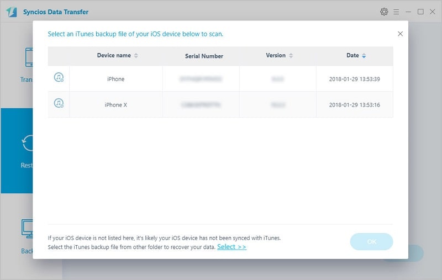Screen dimensions: 442x280
Task: Click the Select >> link
Action: 231,247
